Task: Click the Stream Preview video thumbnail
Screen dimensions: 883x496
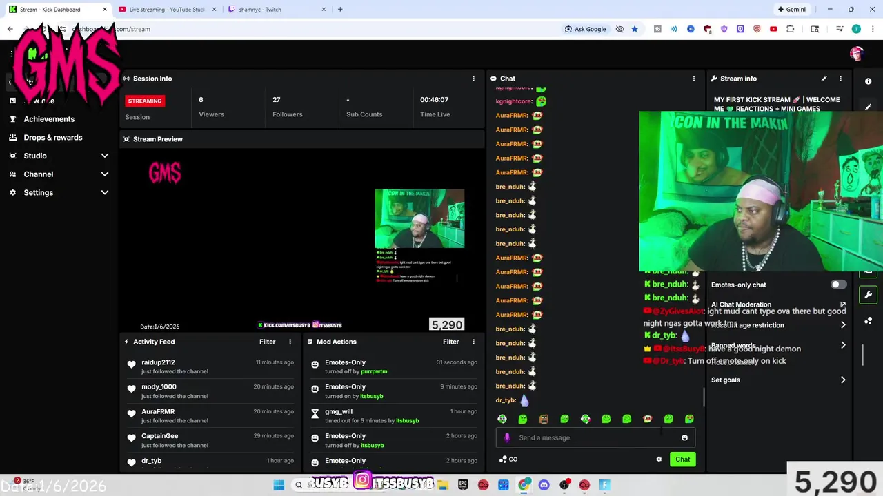Action: pos(302,240)
